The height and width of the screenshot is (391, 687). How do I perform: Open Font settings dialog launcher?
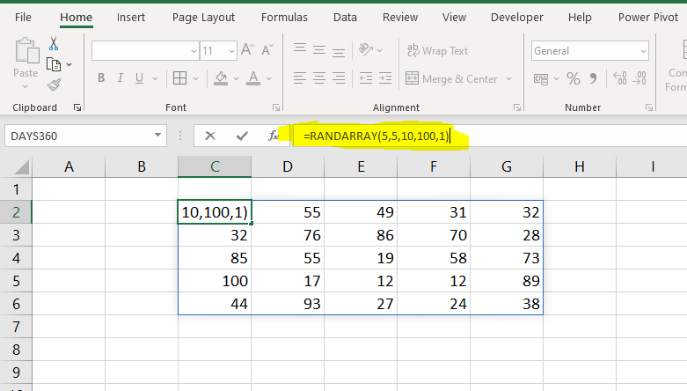pos(276,107)
